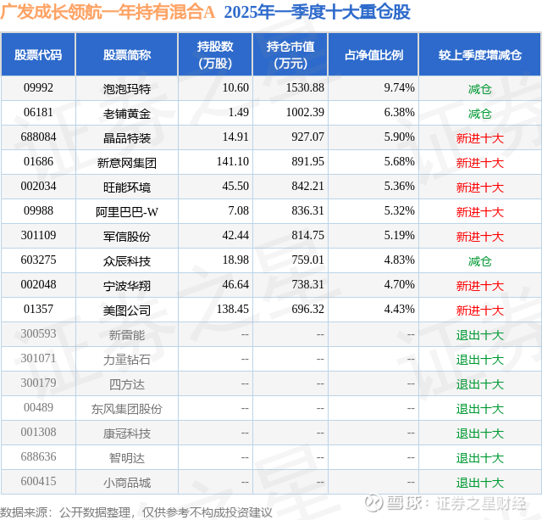Select stock code 06181
Screen dimensions: 542x520
(38, 113)
